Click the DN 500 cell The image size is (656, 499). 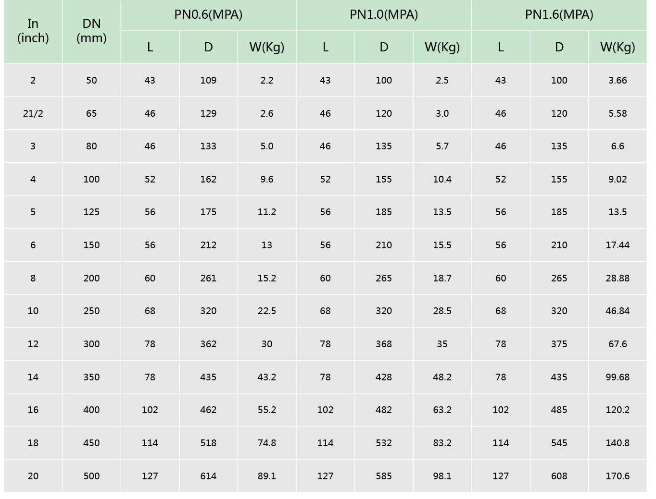(x=91, y=476)
